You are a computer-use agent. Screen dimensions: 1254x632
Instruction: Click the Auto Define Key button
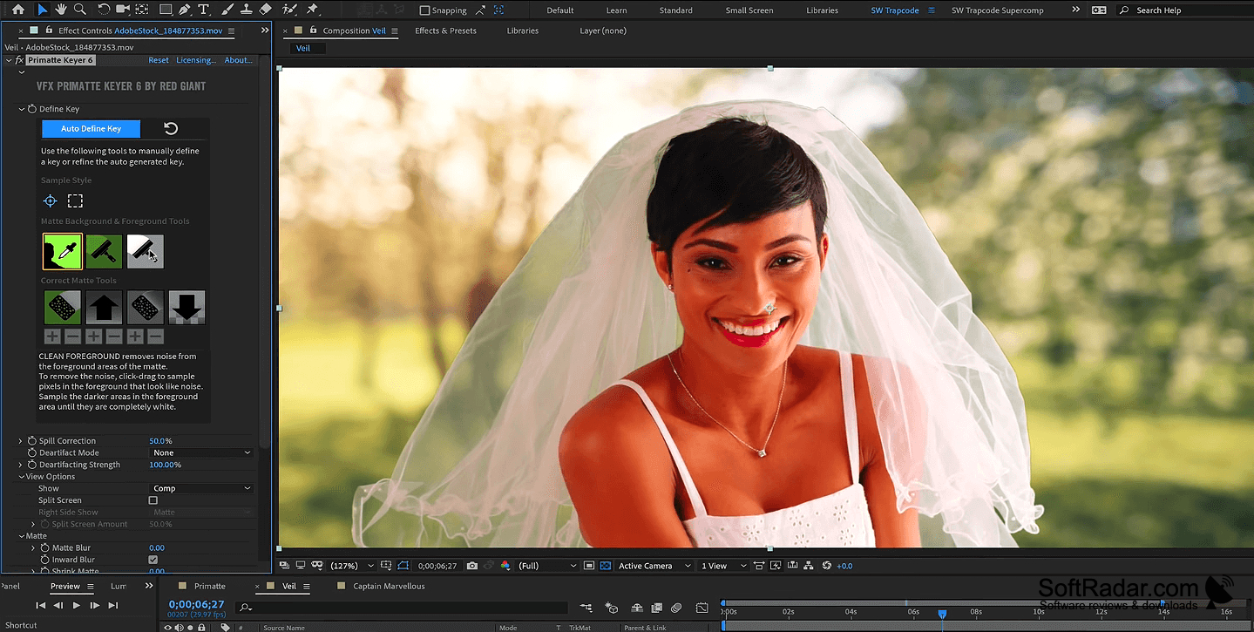[x=91, y=128]
